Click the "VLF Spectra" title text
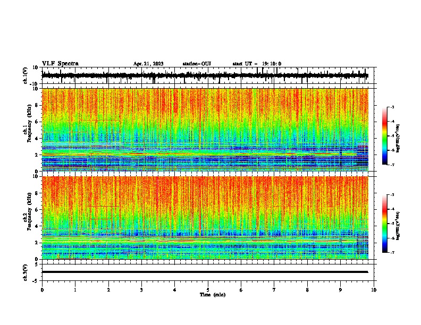 point(60,64)
